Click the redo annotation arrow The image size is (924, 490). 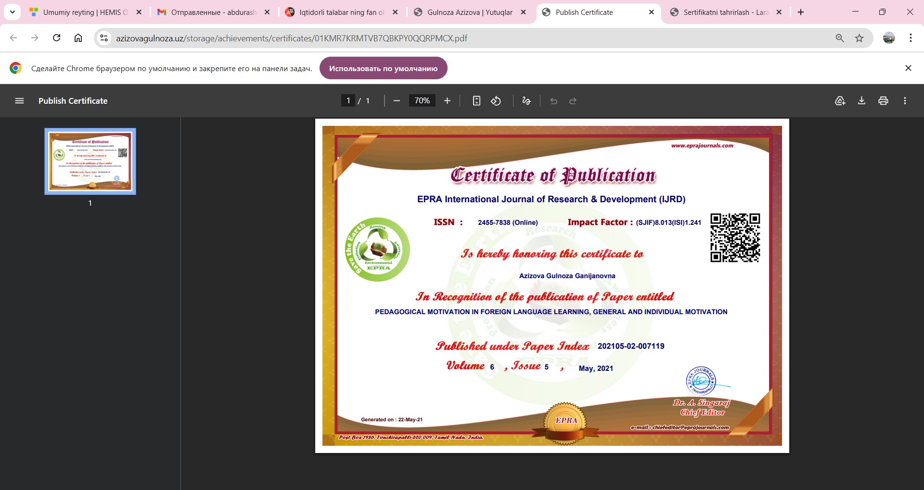(x=573, y=101)
